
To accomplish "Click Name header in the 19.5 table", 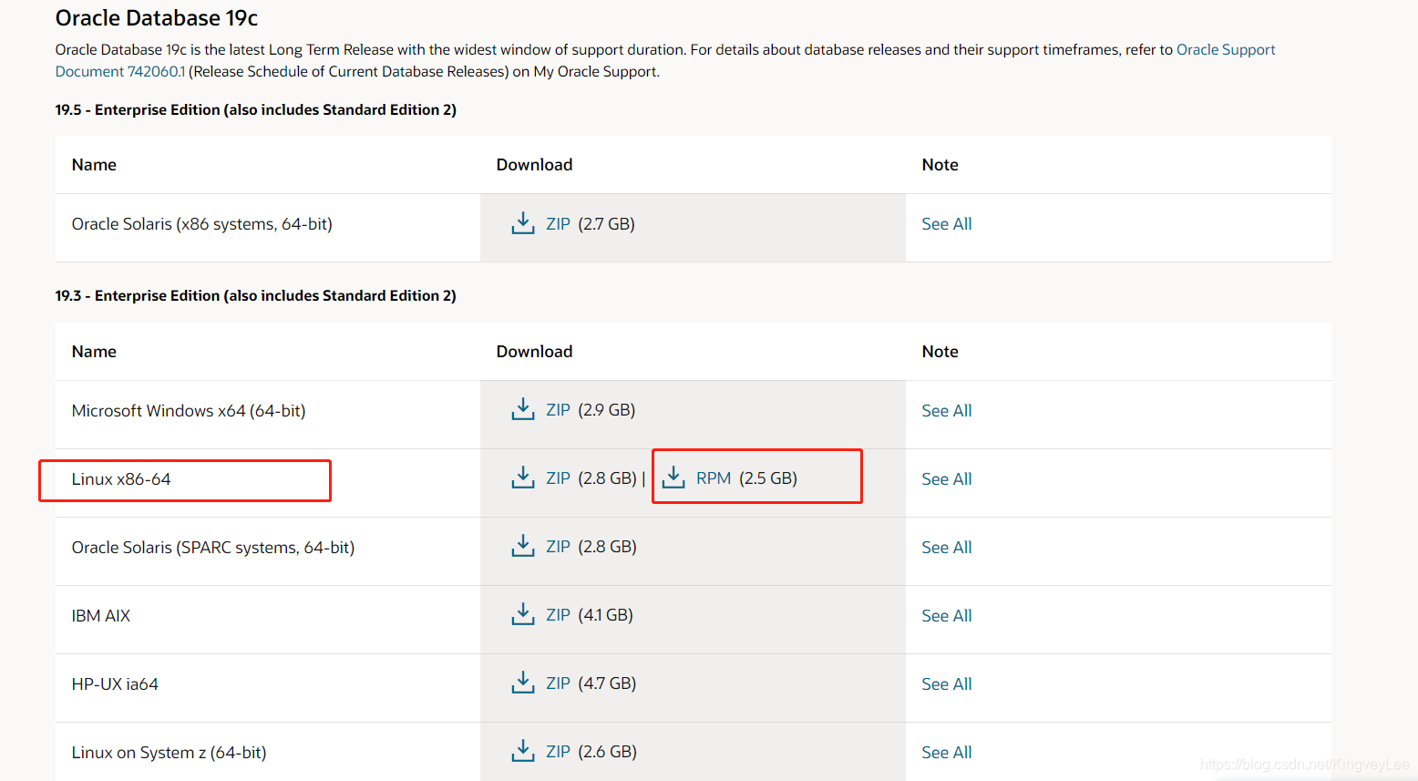I will 94,165.
